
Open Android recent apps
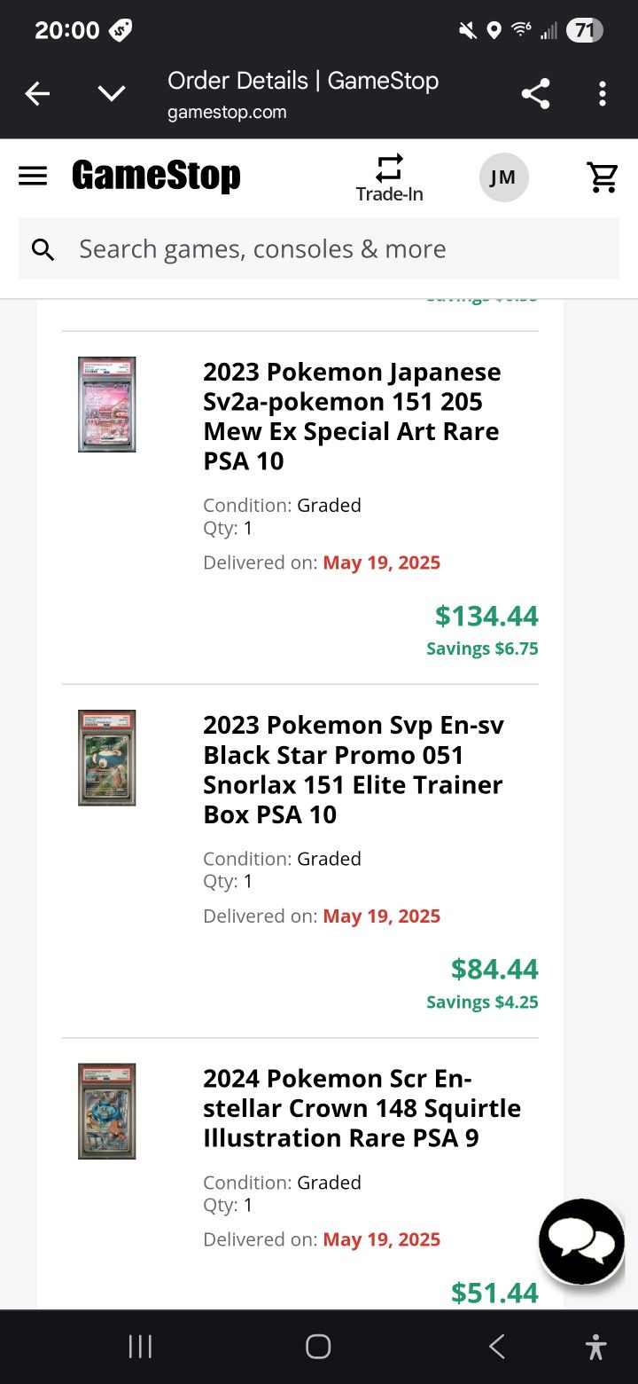[x=140, y=1347]
